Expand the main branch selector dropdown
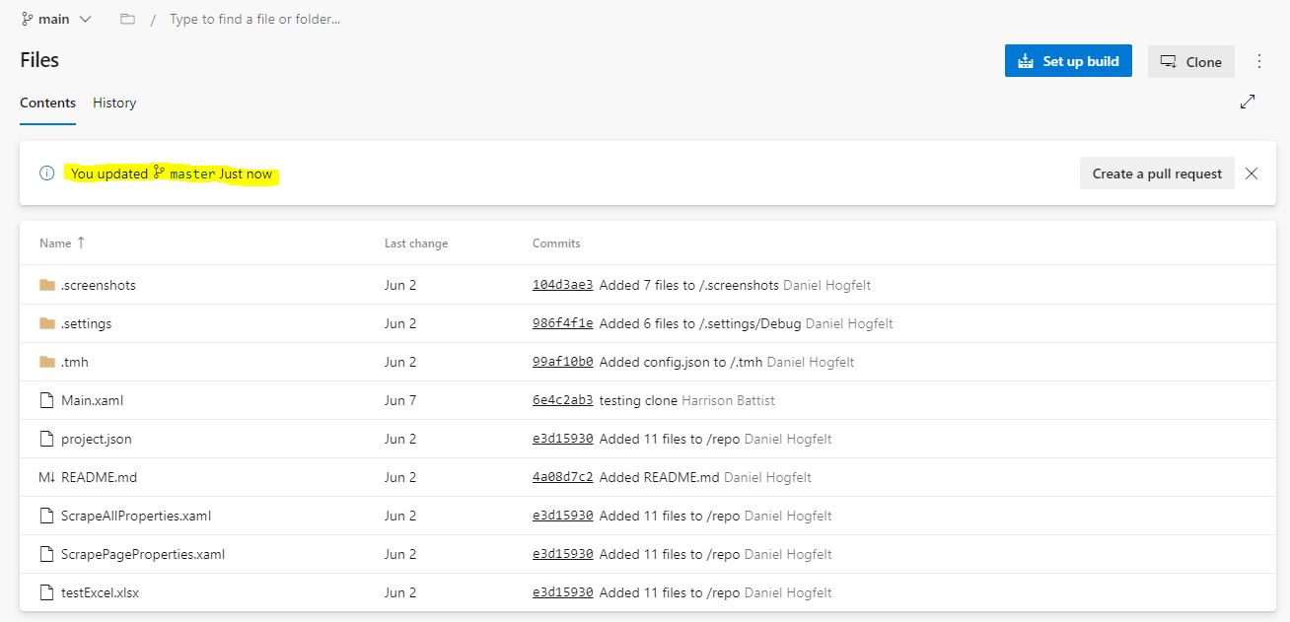 86,18
